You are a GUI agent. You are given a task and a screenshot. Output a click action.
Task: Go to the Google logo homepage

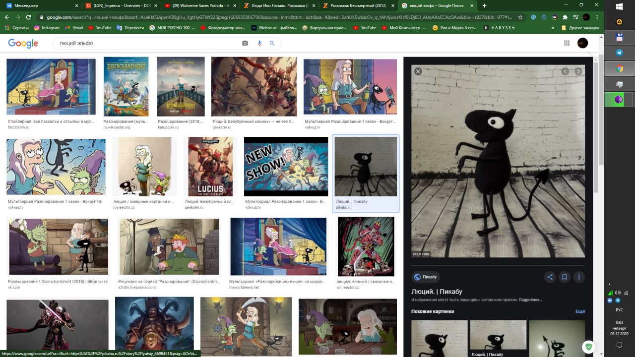tap(23, 44)
